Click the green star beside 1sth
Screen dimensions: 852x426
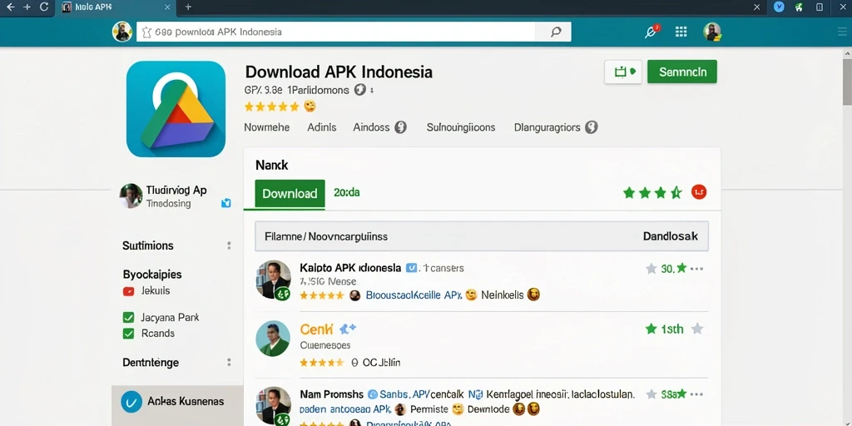651,329
